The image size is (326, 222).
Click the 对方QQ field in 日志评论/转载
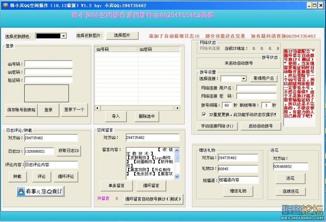click(x=51, y=138)
